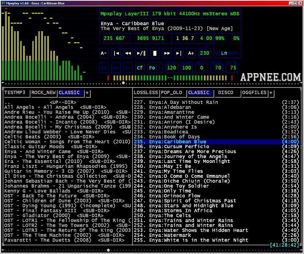Toggle the dimmed Av auto-volume option
The width and height of the screenshot is (304, 254).
tap(128, 68)
